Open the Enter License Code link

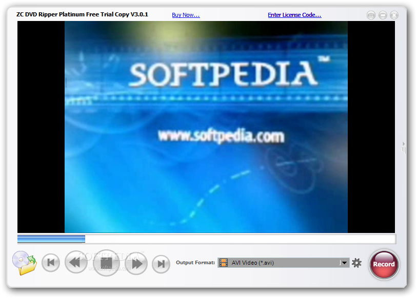(294, 15)
